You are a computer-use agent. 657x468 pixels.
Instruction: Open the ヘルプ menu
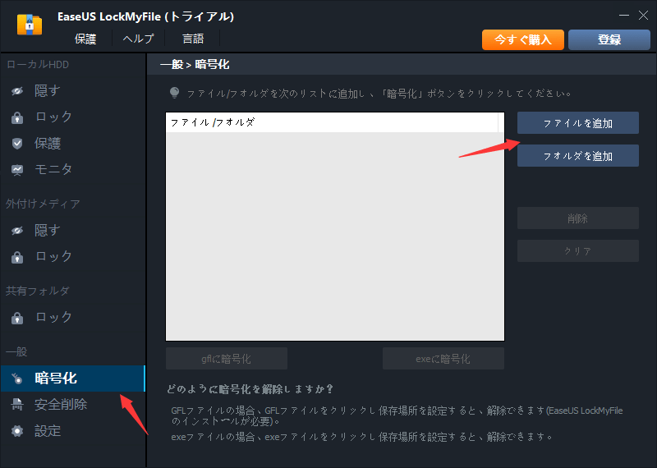138,39
